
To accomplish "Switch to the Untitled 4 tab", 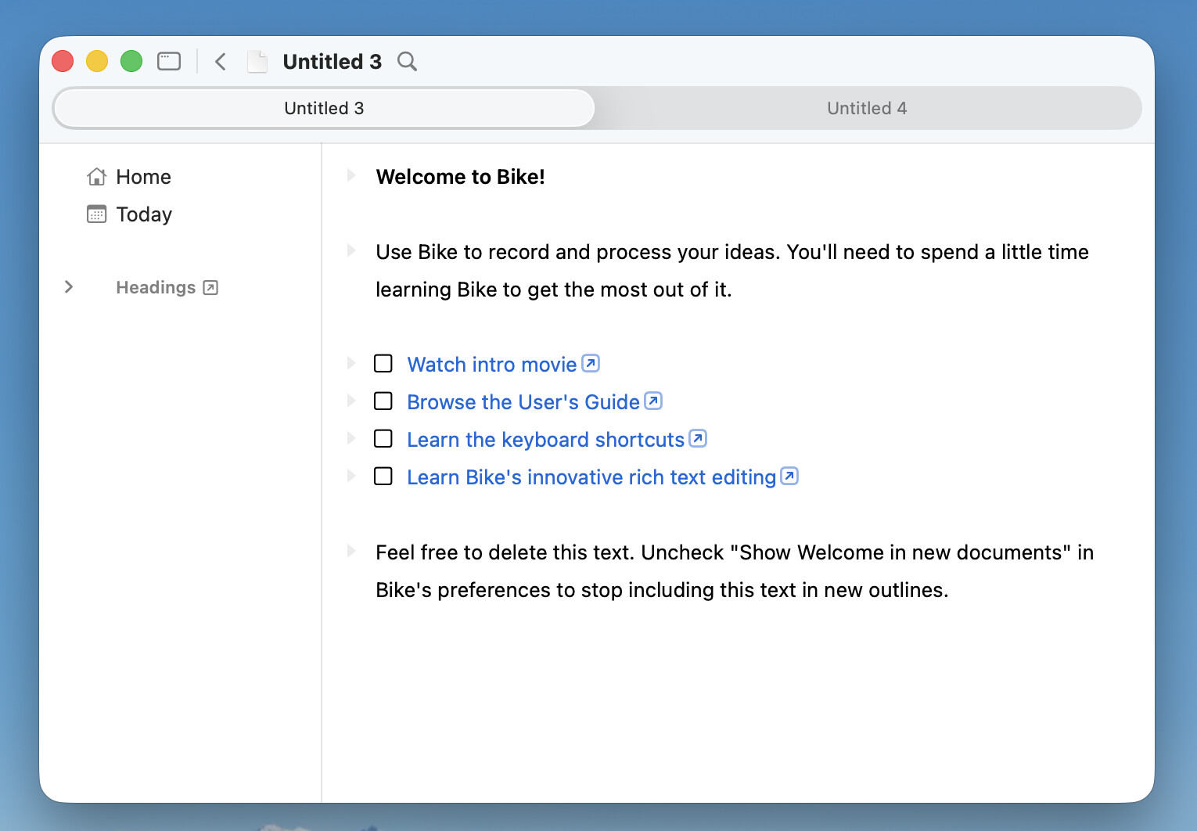I will [866, 108].
